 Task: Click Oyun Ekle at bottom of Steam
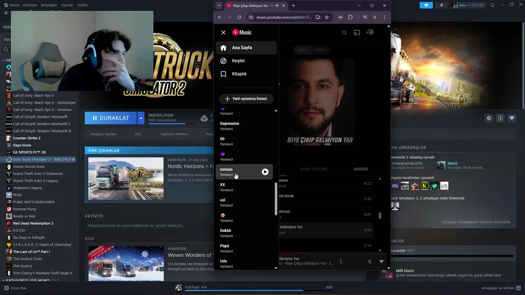15,288
